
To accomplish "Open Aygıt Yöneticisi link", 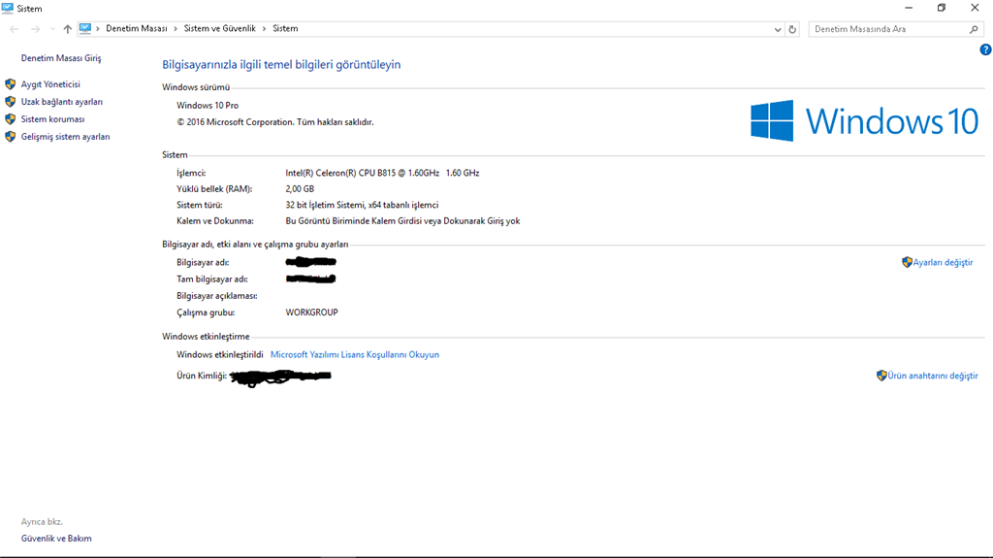I will pos(50,84).
